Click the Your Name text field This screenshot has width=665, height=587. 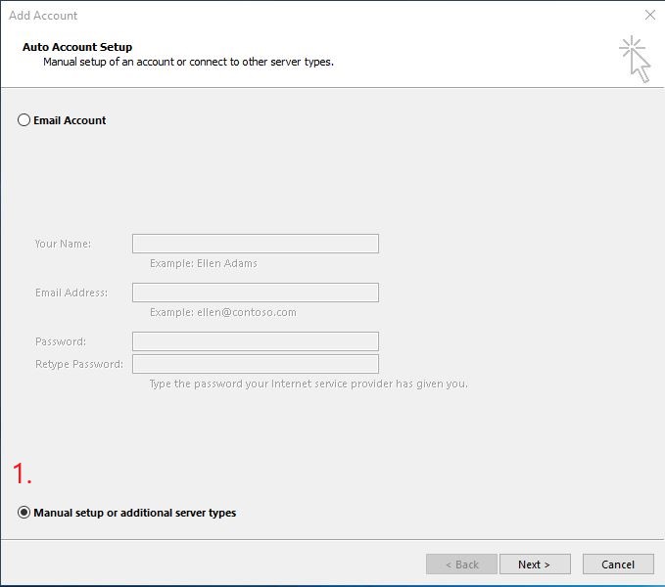coord(256,244)
